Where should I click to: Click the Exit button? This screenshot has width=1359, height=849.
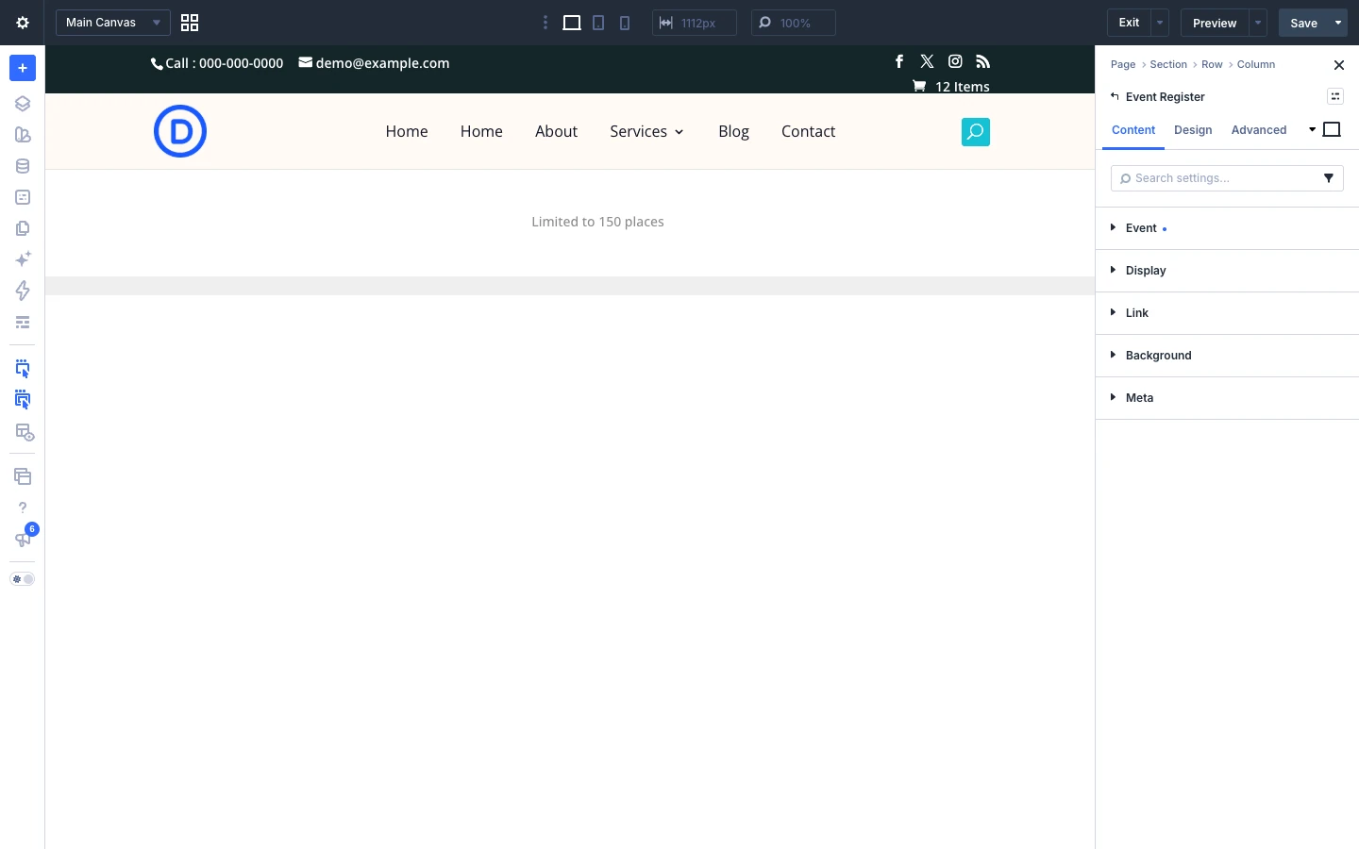1129,23
